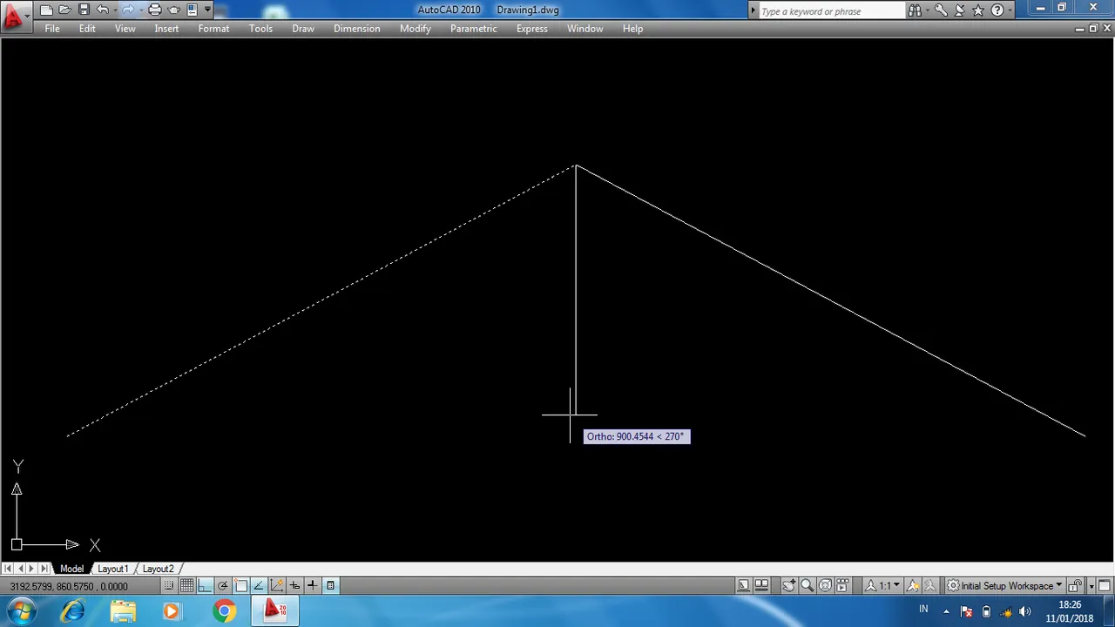
Task: Toggle annotation visibility icon in status bar
Action: [x=912, y=586]
